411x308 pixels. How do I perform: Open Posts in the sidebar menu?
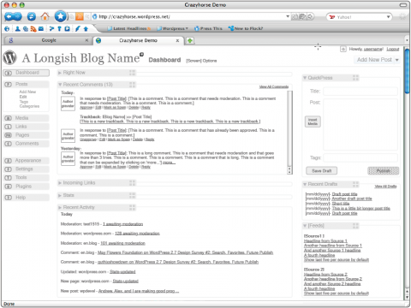(27, 85)
